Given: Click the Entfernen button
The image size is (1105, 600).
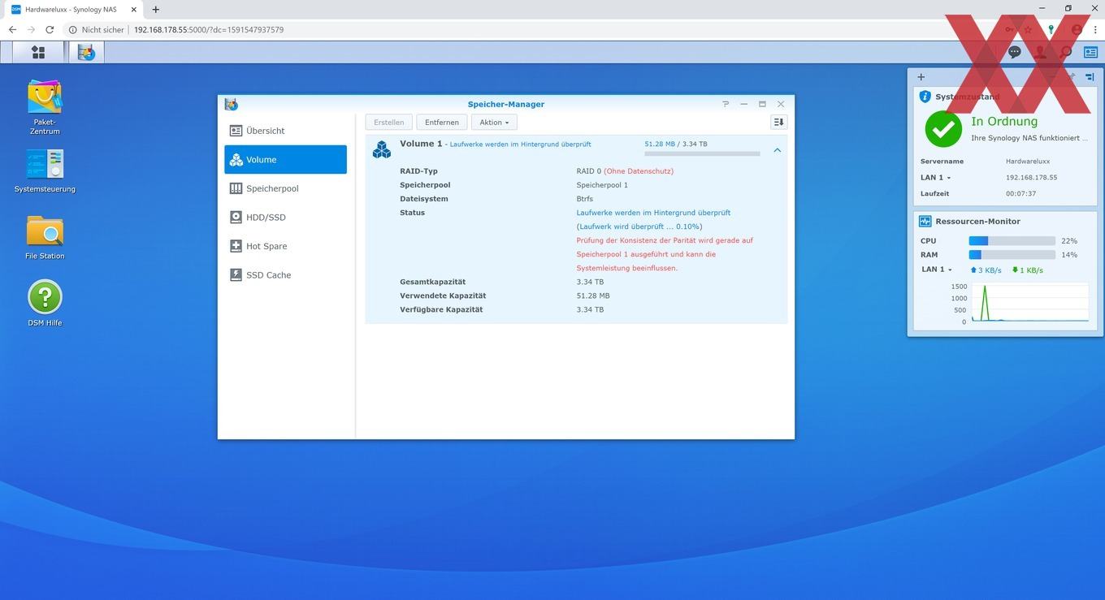Looking at the screenshot, I should pos(442,123).
